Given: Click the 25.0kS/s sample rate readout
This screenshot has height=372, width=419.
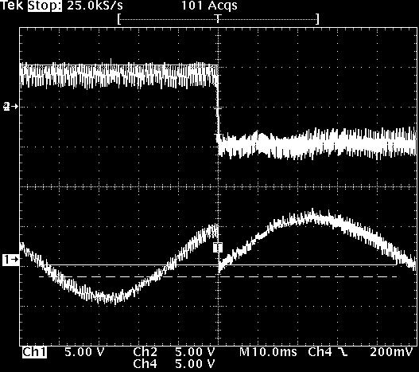Looking at the screenshot, I should click(x=95, y=6).
